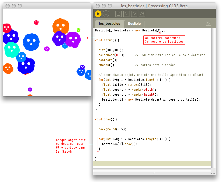This screenshot has height=182, width=223.
Task: Click the large orange bestiole at top
Action: [x=61, y=26]
